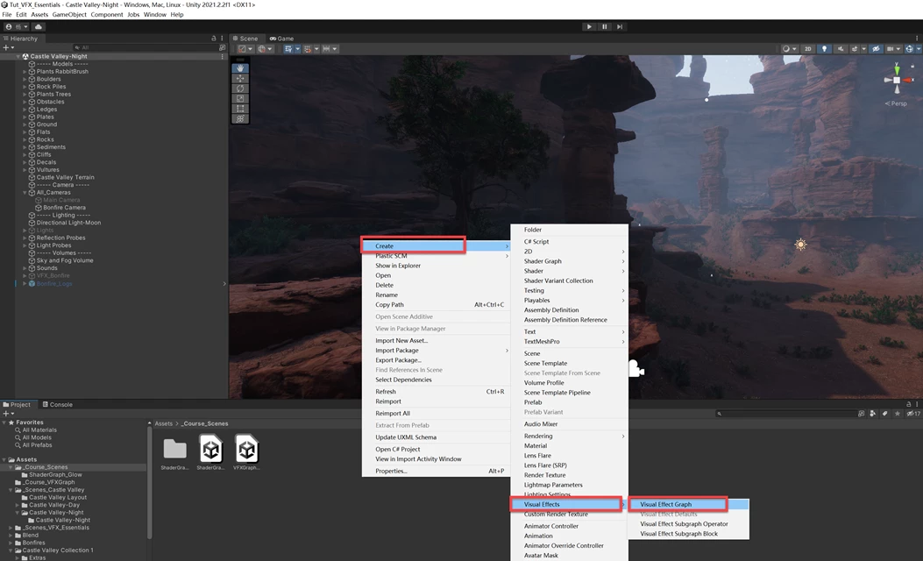Screen dimensions: 923x561
Task: Toggle scene effects (skybox/fog) icon
Action: tap(855, 49)
